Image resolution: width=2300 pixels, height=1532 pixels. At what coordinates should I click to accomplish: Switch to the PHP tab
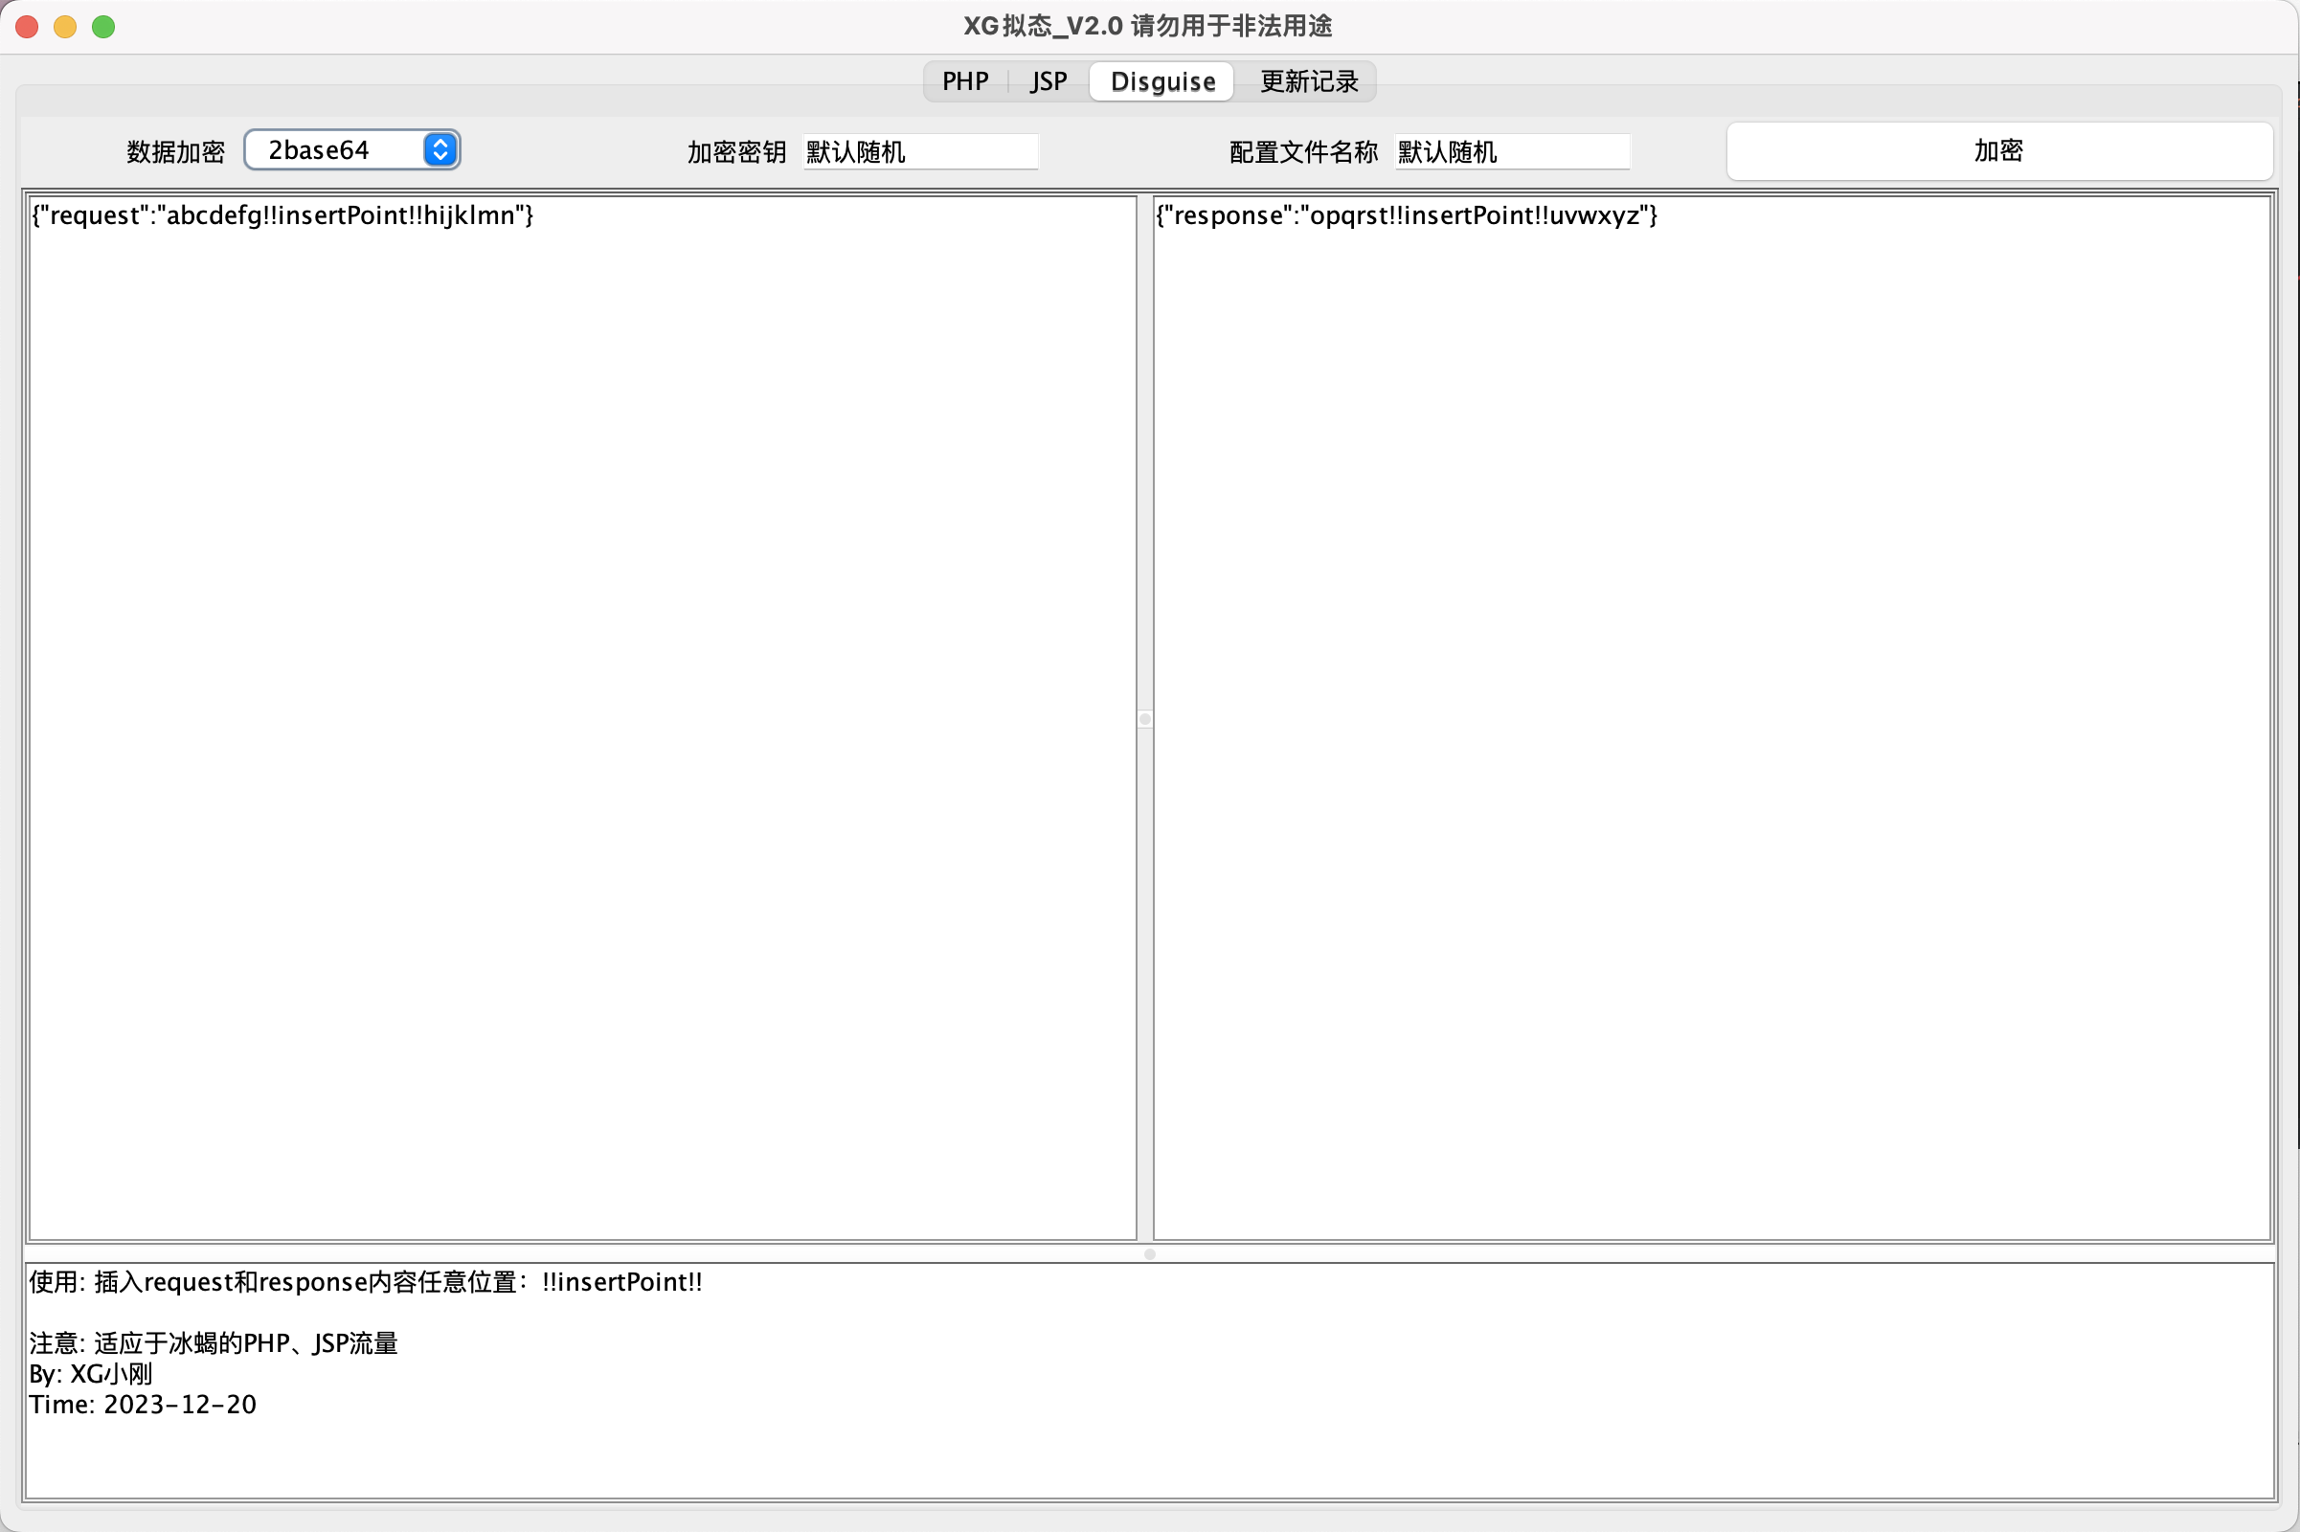pyautogui.click(x=964, y=81)
